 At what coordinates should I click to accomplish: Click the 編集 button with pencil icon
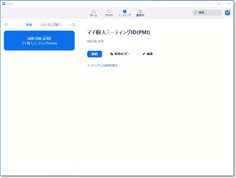coord(147,54)
